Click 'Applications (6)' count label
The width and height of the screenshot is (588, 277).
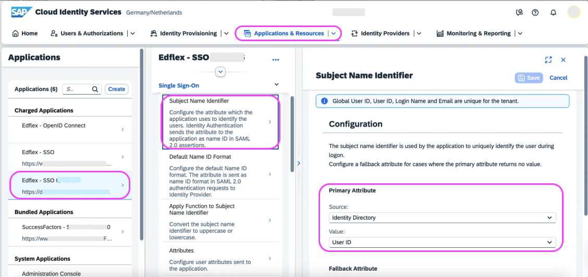click(x=36, y=89)
